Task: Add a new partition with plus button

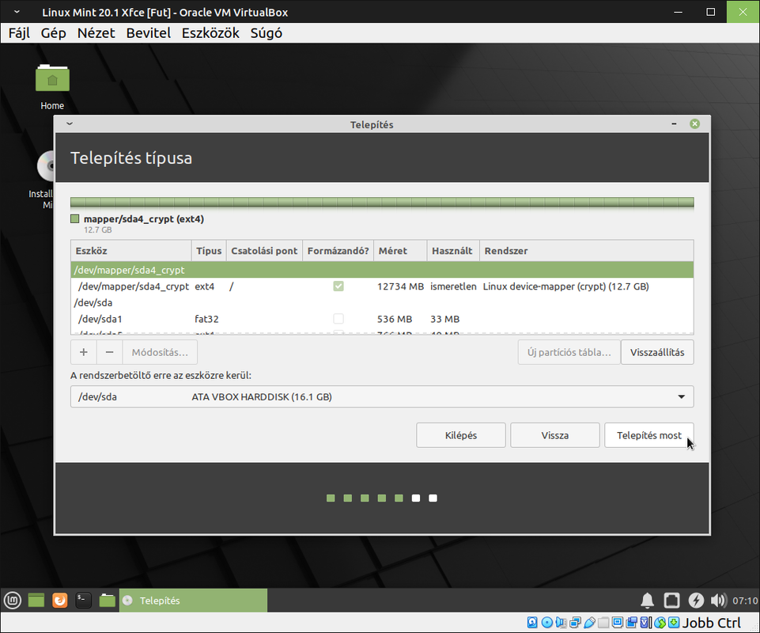Action: [x=84, y=352]
